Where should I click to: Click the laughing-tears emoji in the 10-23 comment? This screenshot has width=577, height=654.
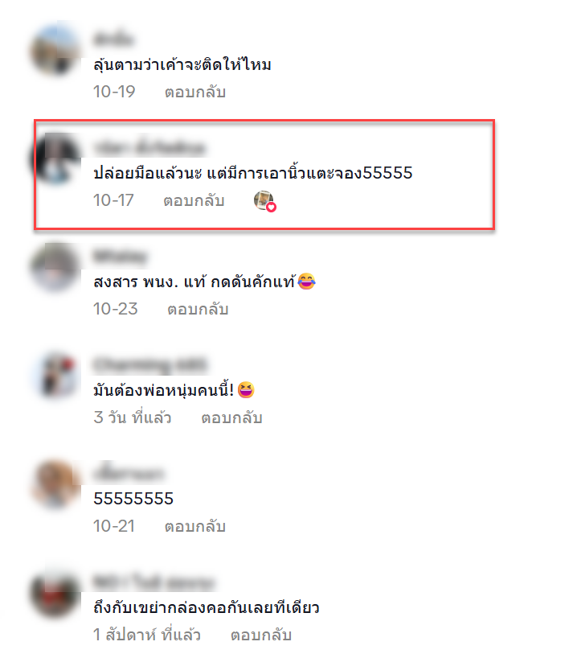(307, 281)
